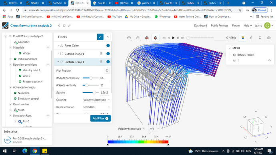This screenshot has height=155, width=276.
Task: Open the Coloring dropdown showing Velocity Magnitude
Action: (96, 100)
